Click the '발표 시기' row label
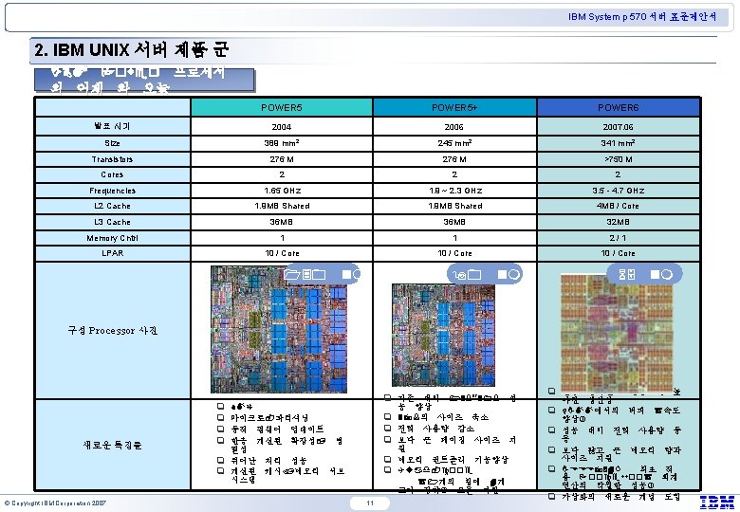740x512 pixels. click(x=112, y=126)
